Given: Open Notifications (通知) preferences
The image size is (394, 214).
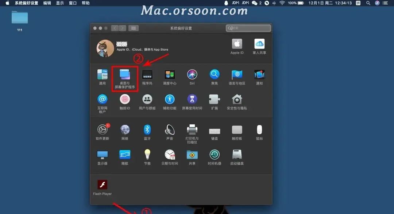Looking at the screenshot, I should (259, 75).
